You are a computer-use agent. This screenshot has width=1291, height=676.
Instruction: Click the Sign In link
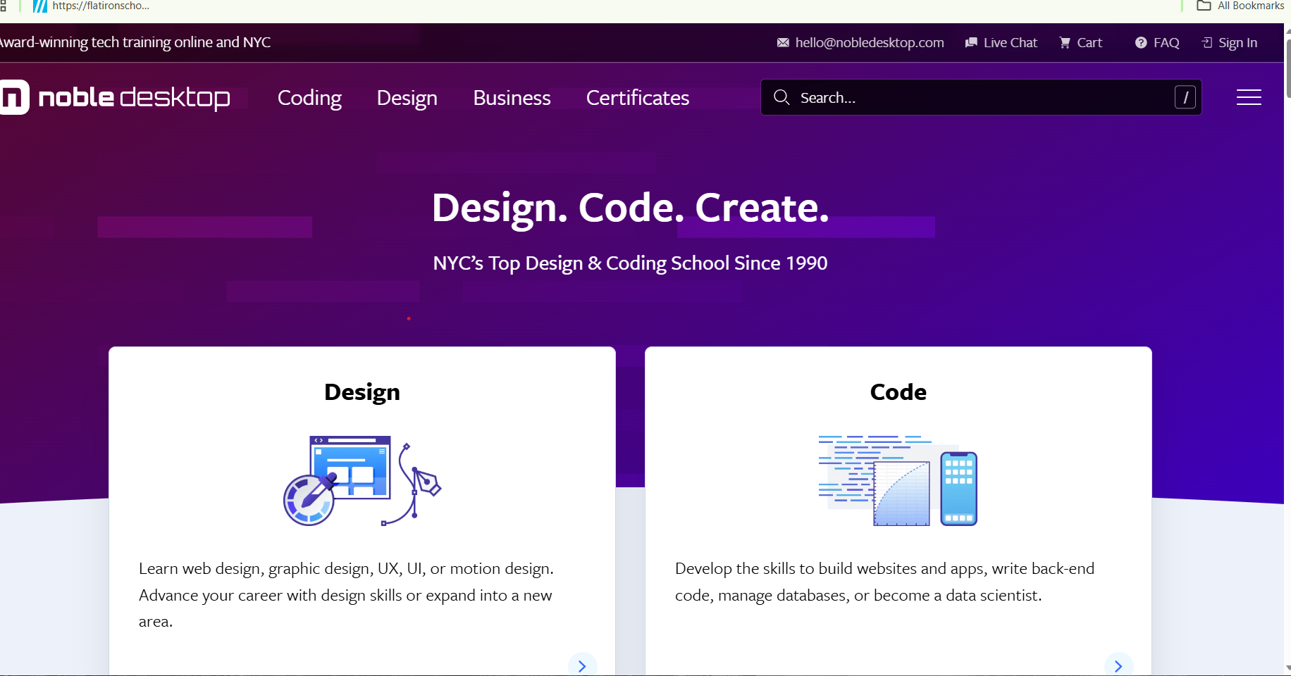click(1237, 43)
